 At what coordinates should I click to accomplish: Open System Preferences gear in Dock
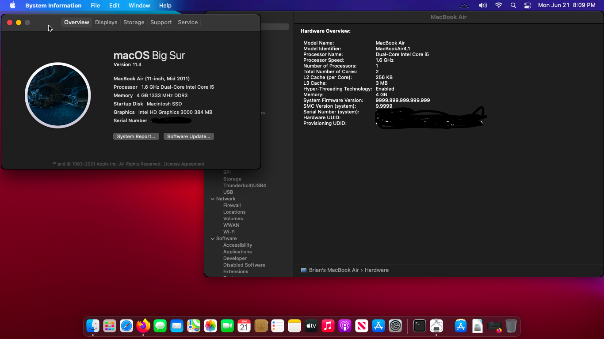395,326
